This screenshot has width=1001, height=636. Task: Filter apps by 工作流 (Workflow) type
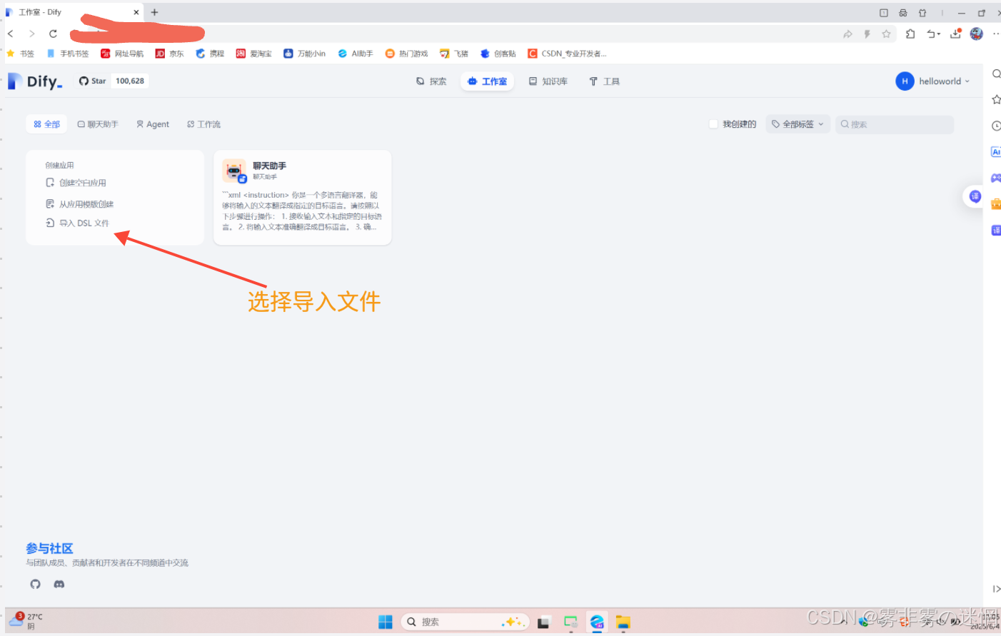[x=203, y=124]
